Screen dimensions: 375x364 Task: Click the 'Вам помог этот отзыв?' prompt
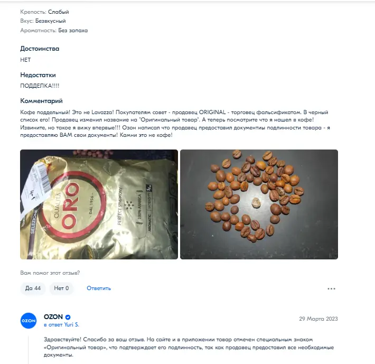(x=50, y=273)
